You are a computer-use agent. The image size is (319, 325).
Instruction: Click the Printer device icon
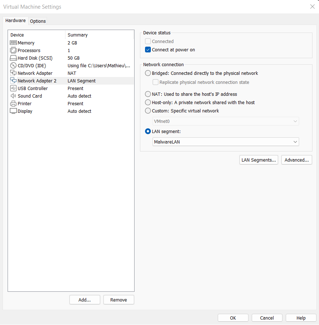point(13,103)
